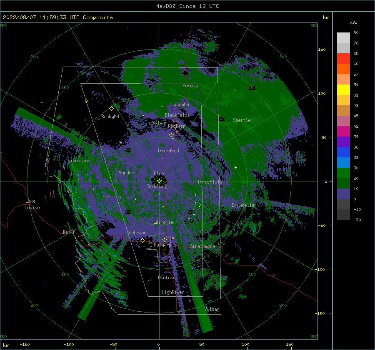Select the bright yellow swatch in dBZ legend

[343, 90]
